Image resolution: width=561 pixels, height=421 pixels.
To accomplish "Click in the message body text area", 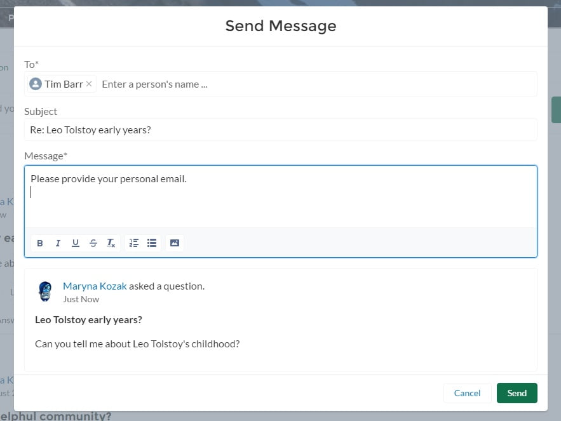I will click(281, 197).
